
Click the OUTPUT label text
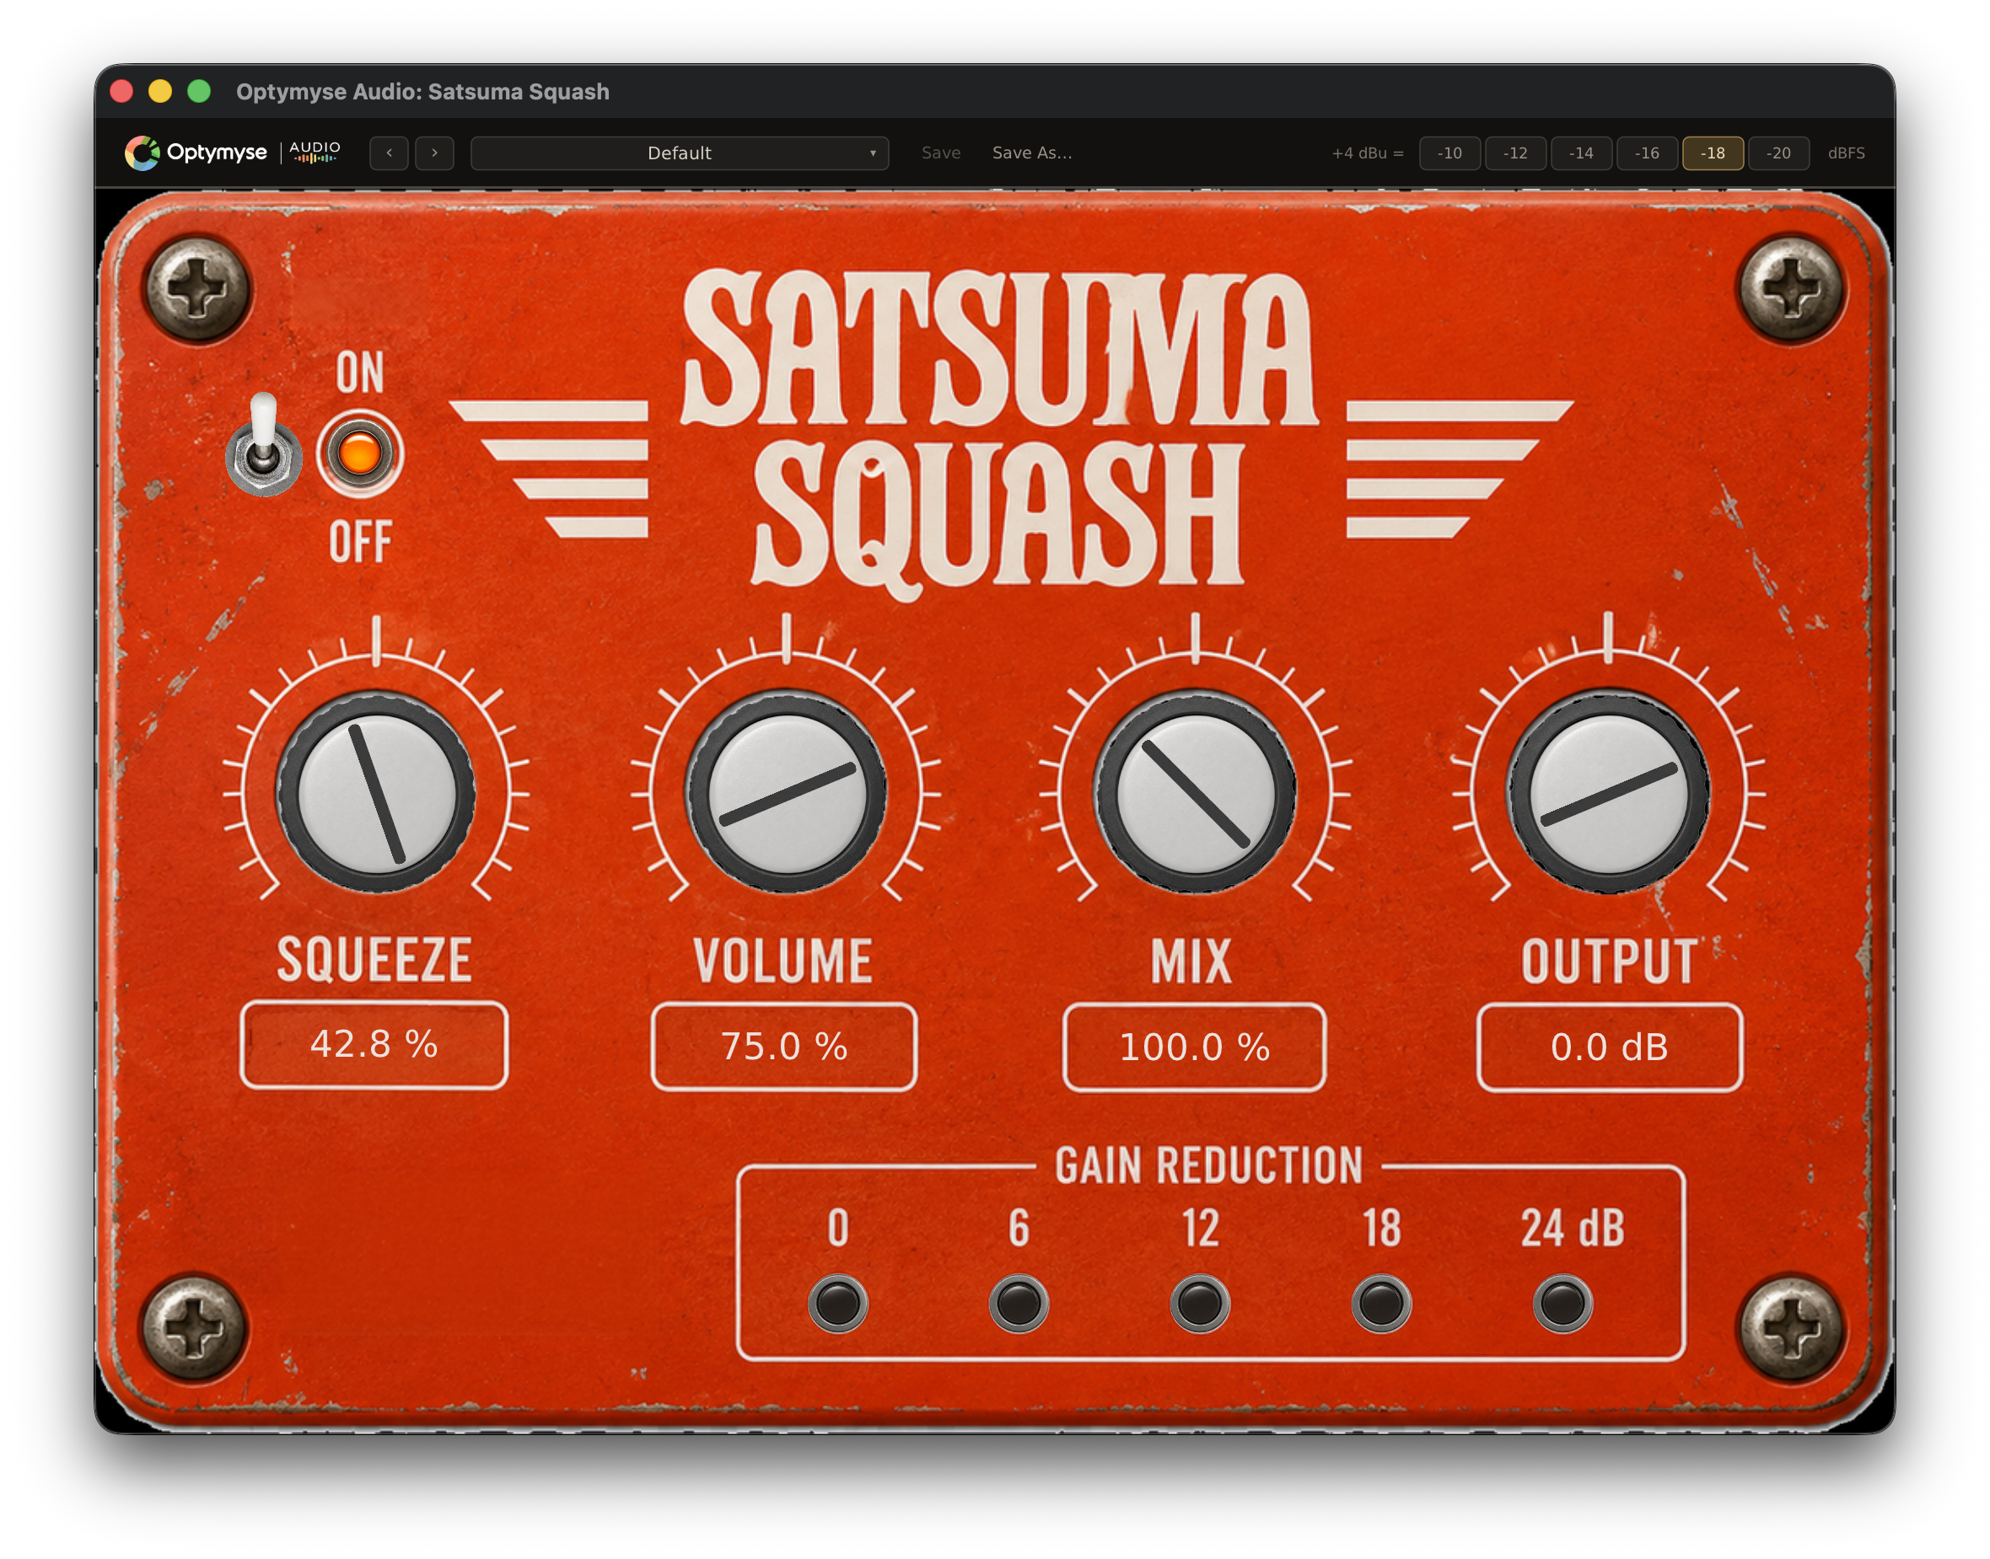(1610, 962)
